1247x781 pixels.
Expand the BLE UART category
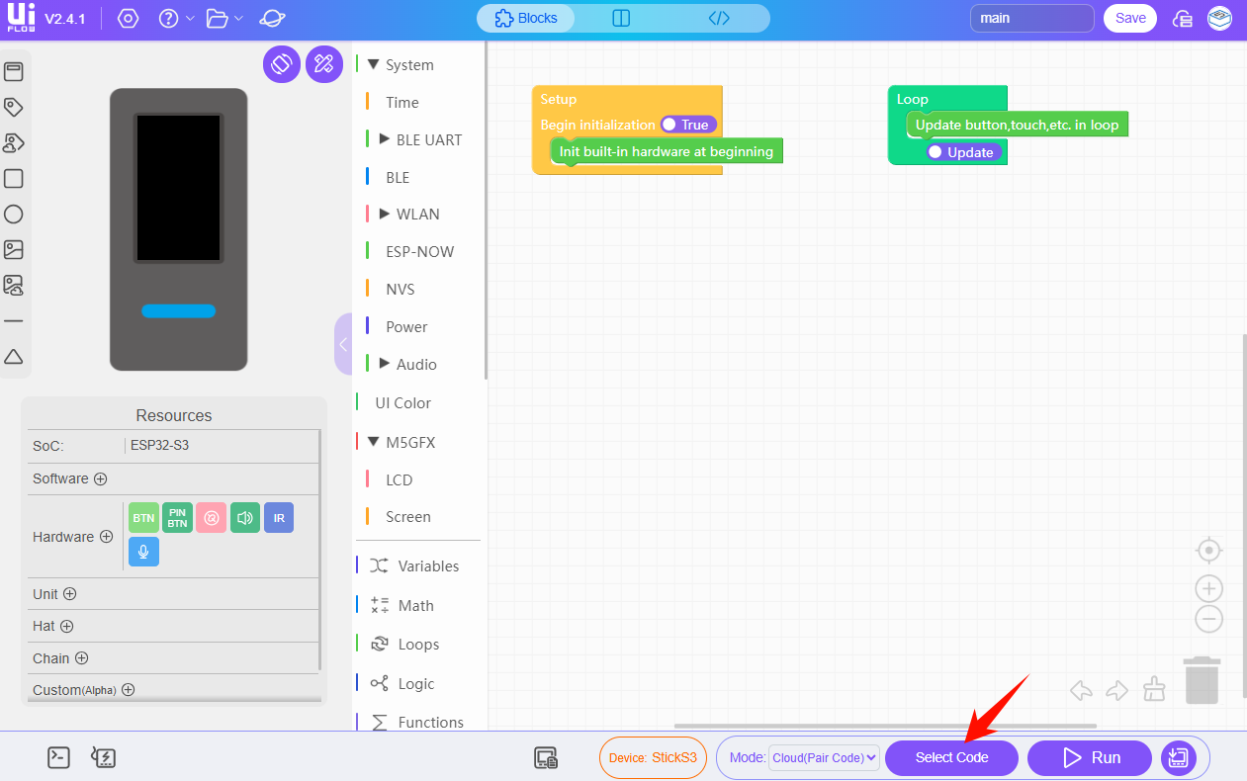point(385,139)
